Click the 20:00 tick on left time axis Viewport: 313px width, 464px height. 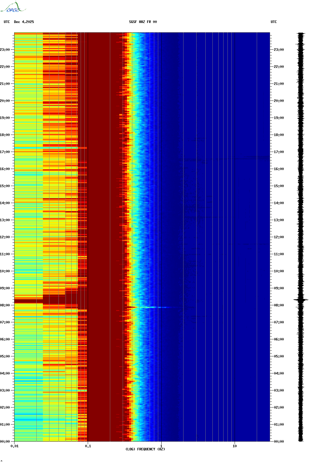pyautogui.click(x=5, y=101)
